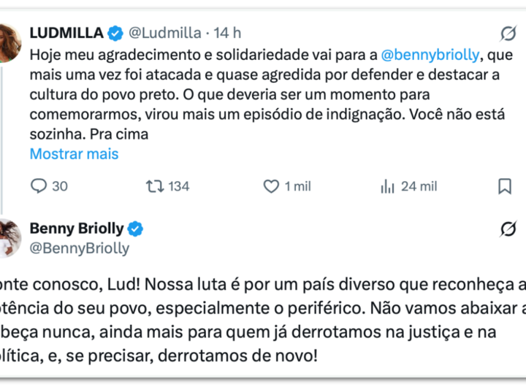Click the @BennyBriolly handle
This screenshot has width=526, height=387.
(79, 248)
